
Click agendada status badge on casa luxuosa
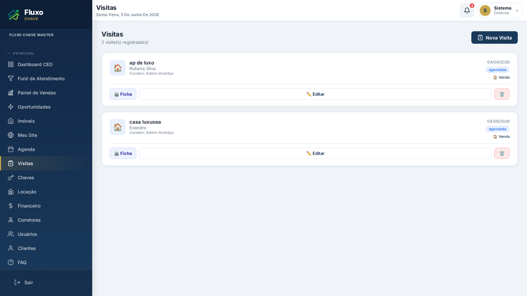[x=497, y=129]
